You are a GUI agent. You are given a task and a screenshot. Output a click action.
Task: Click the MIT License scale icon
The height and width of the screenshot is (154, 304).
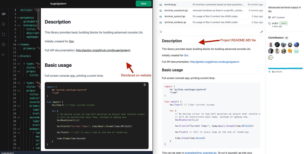click(x=270, y=17)
